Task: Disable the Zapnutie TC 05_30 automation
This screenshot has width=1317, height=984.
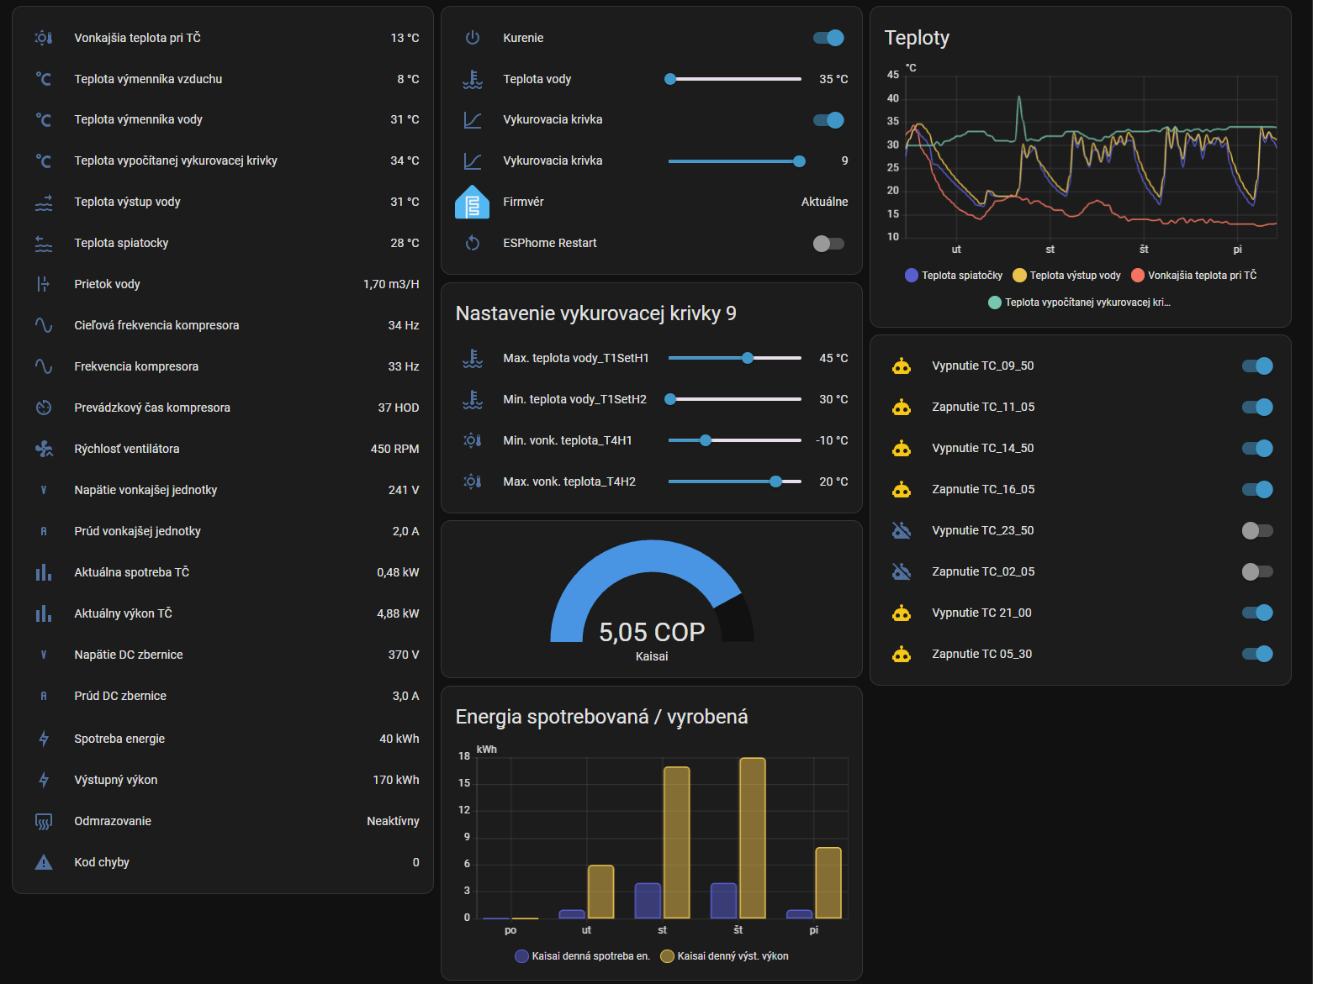Action: 1257,655
